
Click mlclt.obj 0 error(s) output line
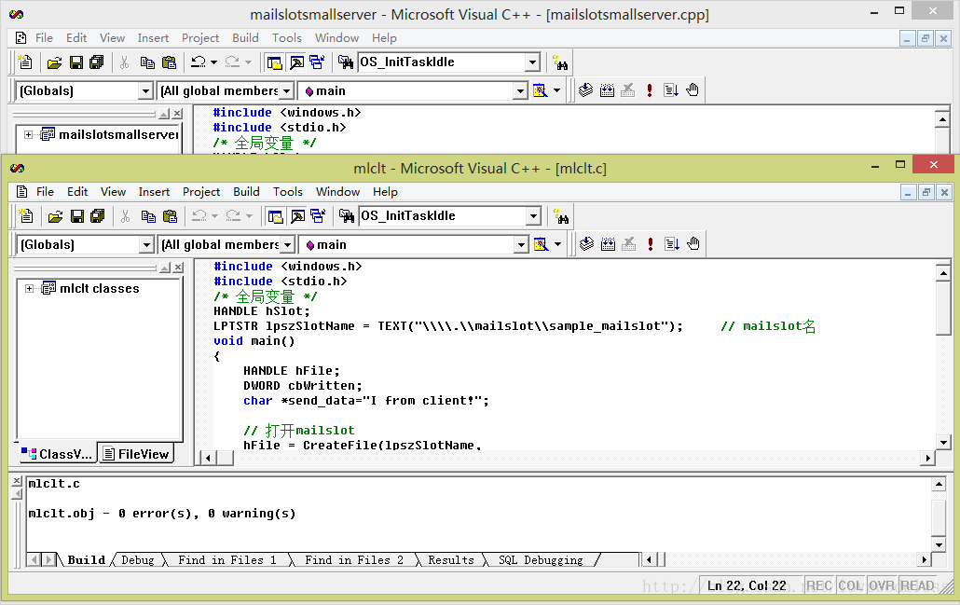pos(161,513)
